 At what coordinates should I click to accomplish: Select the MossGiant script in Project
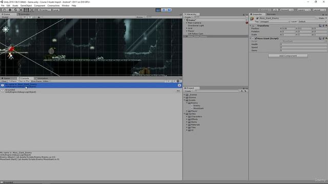[198, 108]
